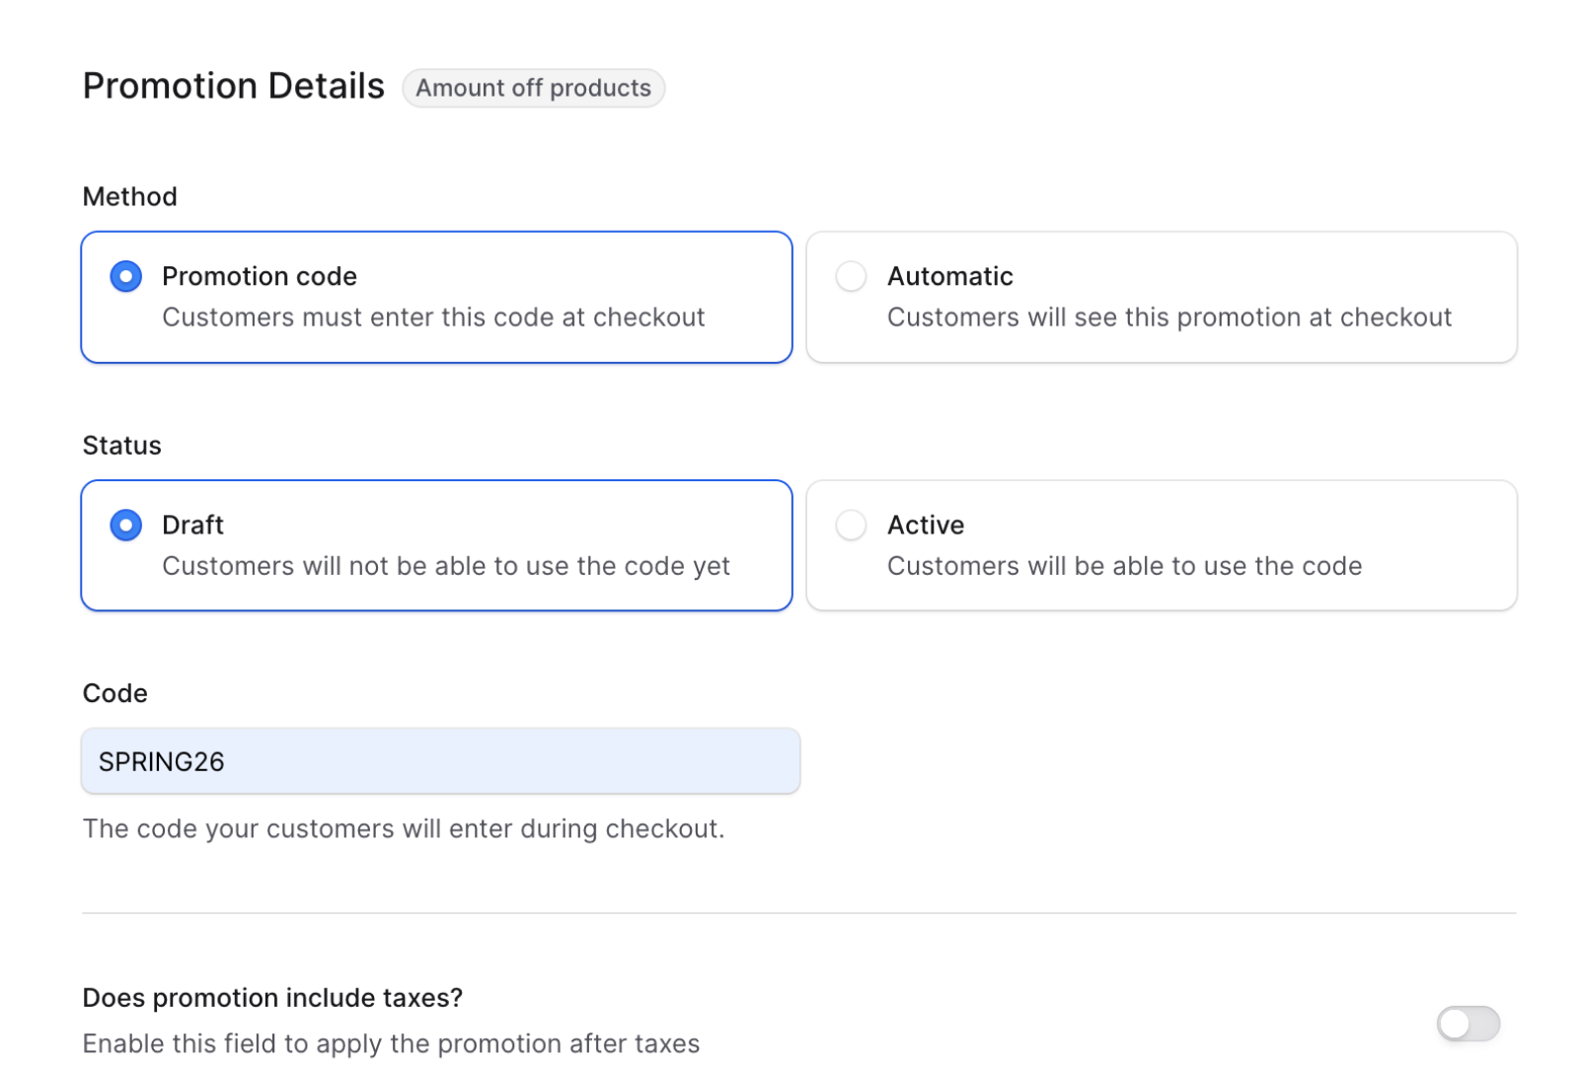Click the Promotion code method card
This screenshot has height=1067, width=1579.
click(437, 296)
